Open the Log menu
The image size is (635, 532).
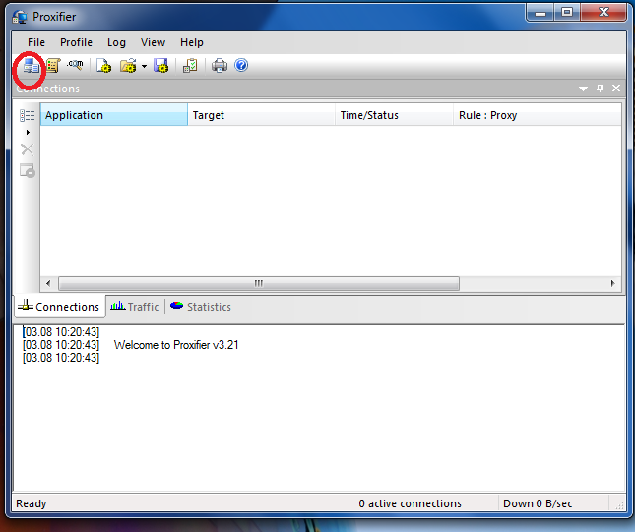coord(116,42)
